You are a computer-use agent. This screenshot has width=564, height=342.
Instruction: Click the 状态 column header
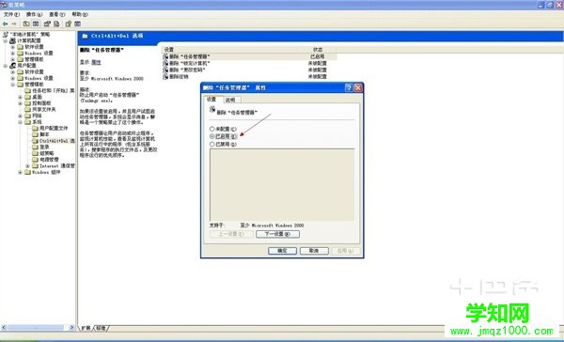coord(318,49)
